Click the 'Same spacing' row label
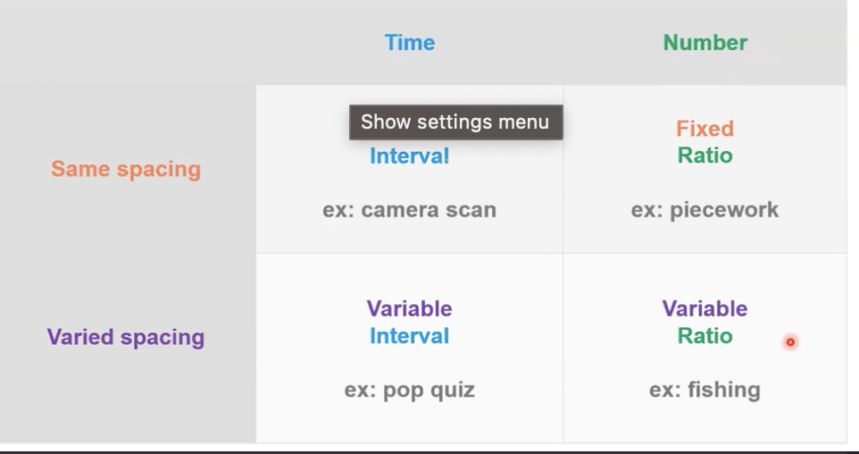The width and height of the screenshot is (859, 454). point(126,169)
